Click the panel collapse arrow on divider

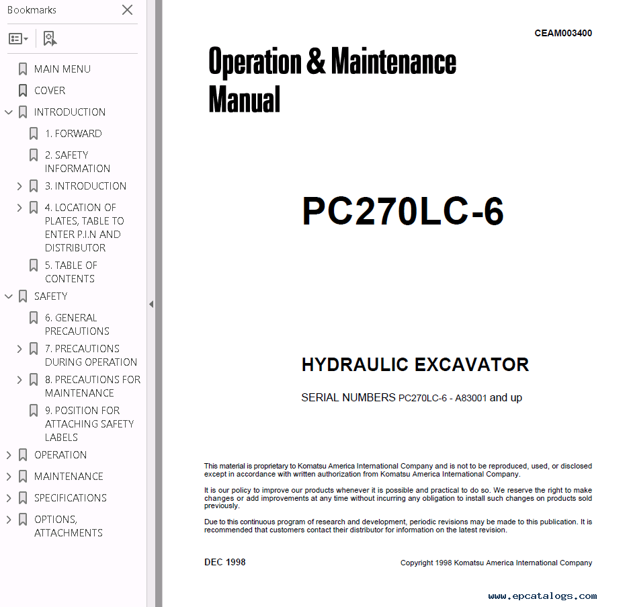point(151,305)
